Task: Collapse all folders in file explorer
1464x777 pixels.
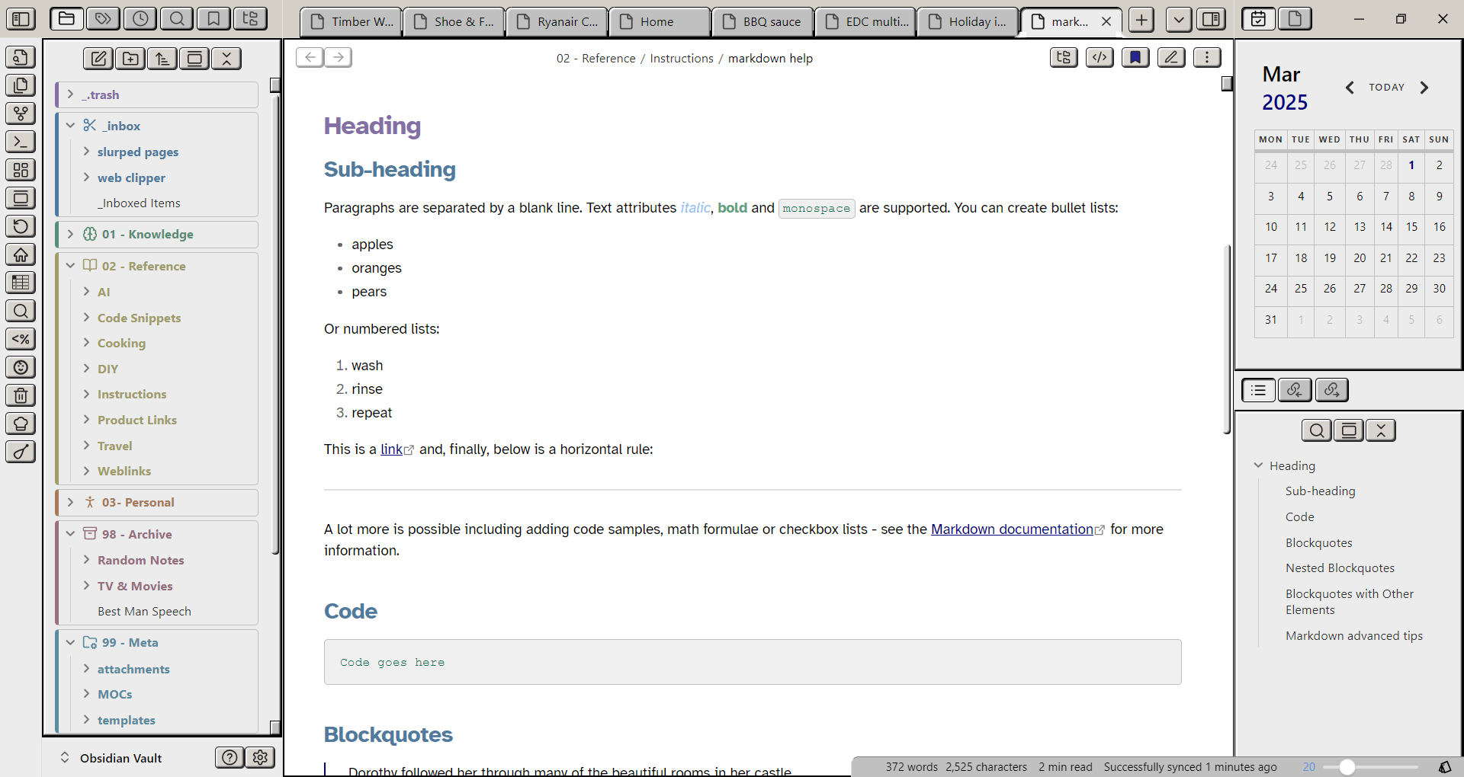Action: click(226, 59)
